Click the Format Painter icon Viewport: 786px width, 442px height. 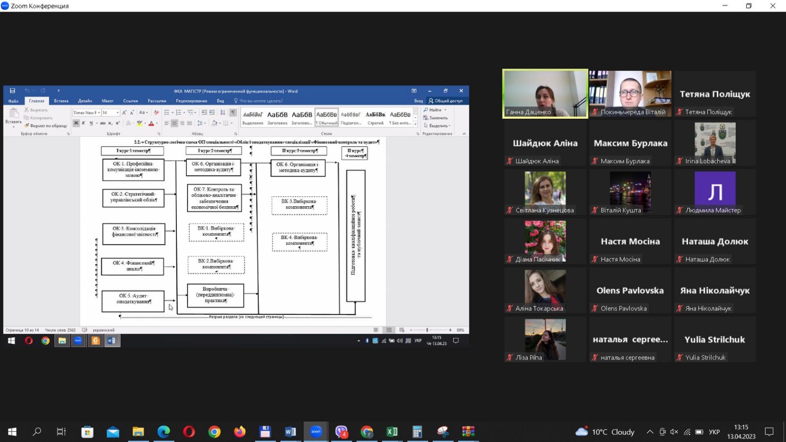[27, 126]
